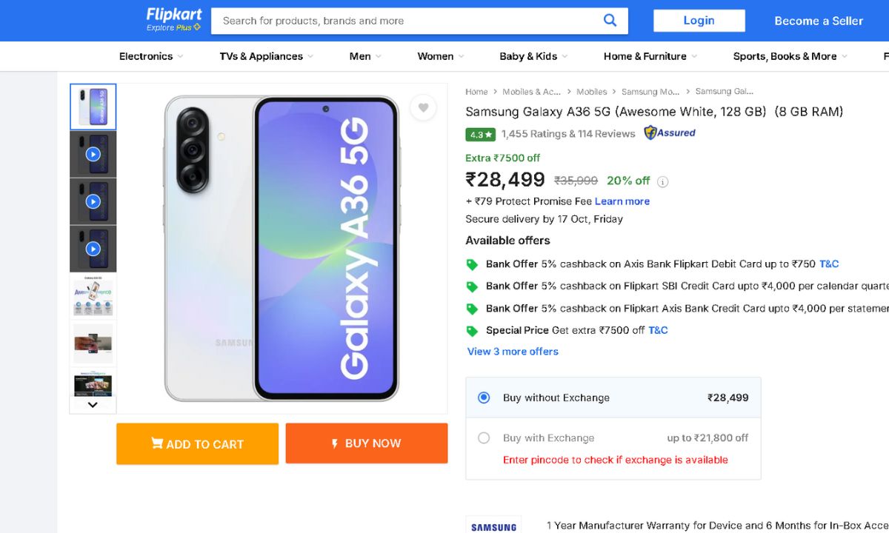
Task: Open the TVs & Appliances dropdown
Action: [x=266, y=56]
